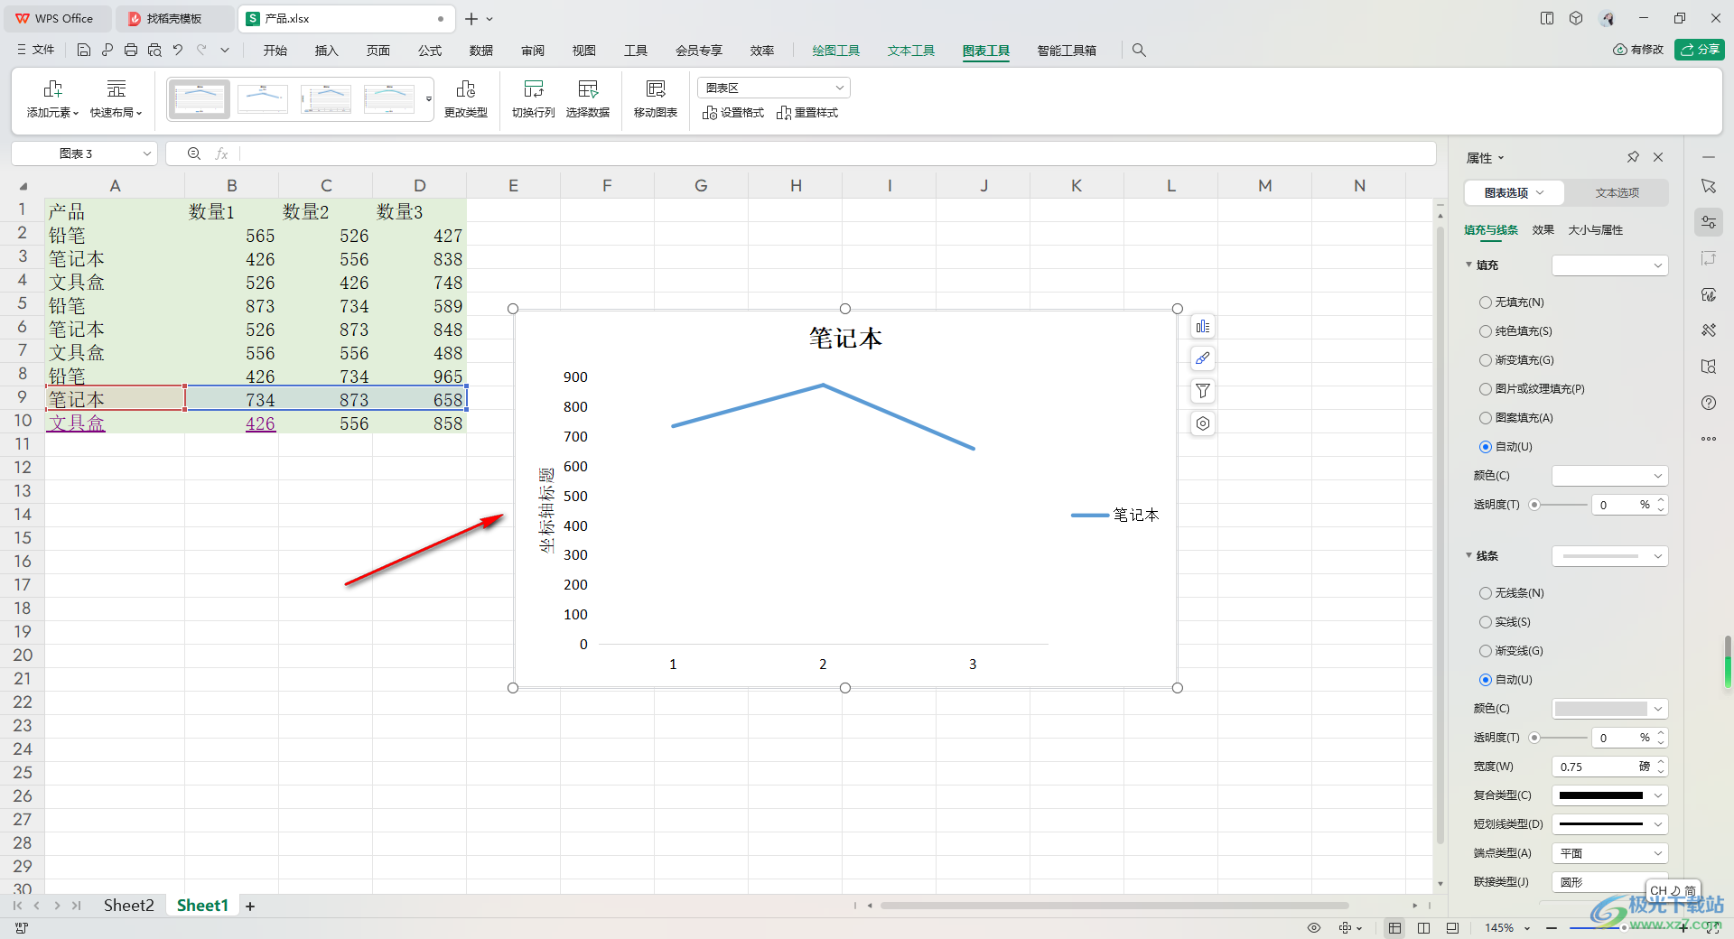
Task: Open the Insert (插入) ribbon tab
Action: coord(326,51)
